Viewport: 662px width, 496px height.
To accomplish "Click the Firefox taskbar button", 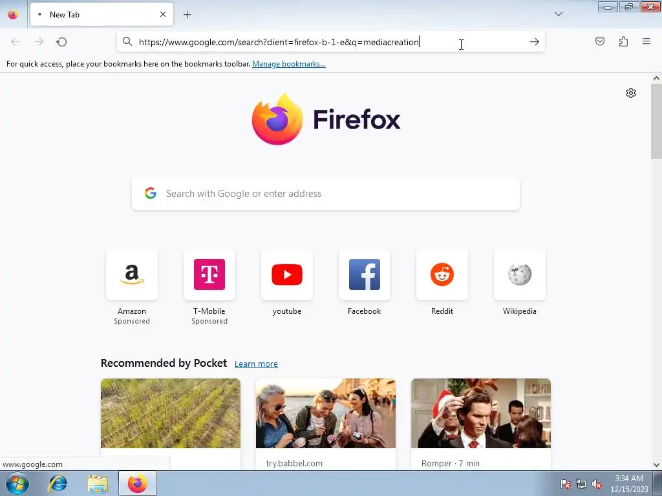I will coord(138,483).
